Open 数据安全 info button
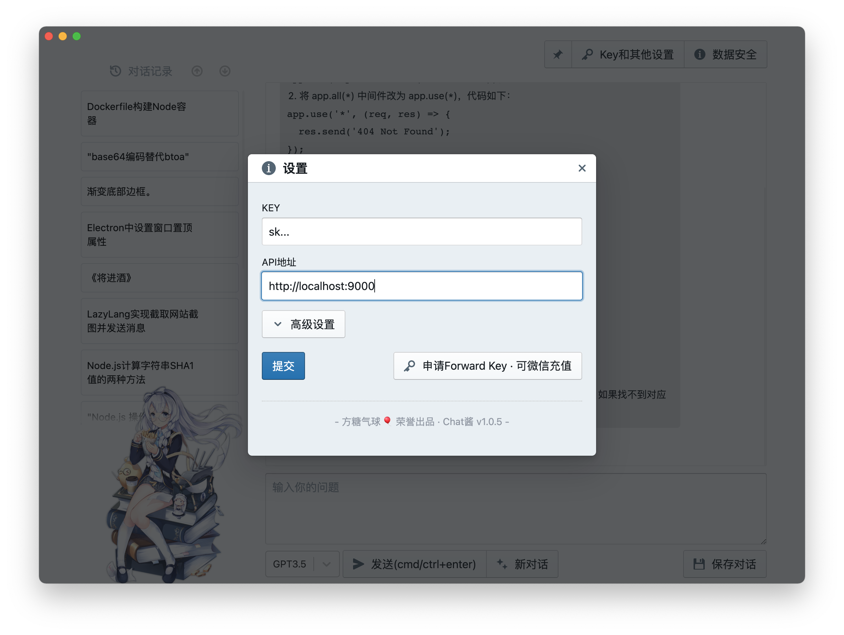Screen dimensions: 844x635 pos(725,55)
